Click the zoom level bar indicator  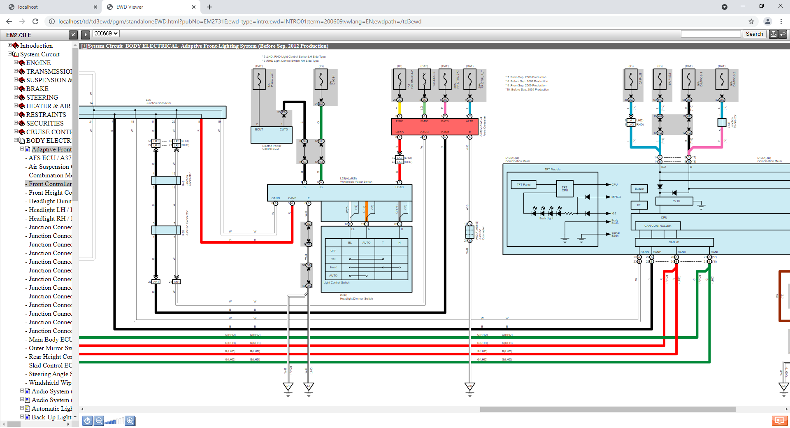click(114, 421)
